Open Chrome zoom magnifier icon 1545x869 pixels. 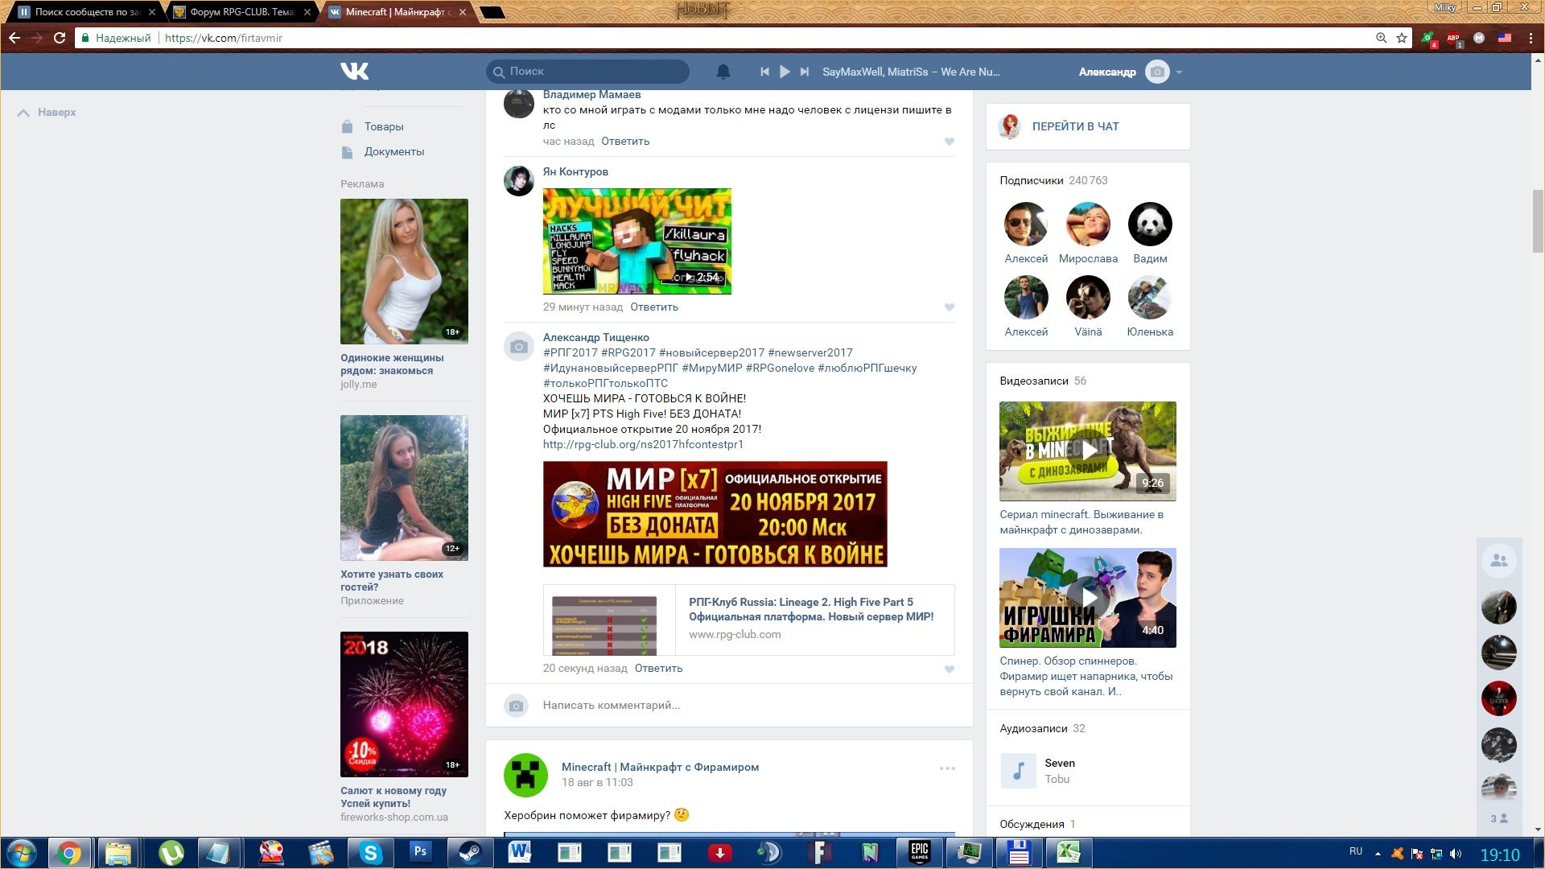pyautogui.click(x=1381, y=38)
